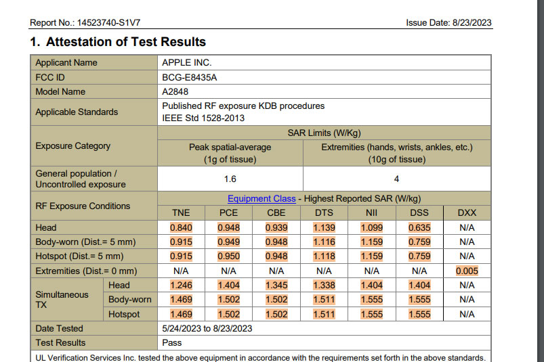Click the Head DSS value 0.635
The height and width of the screenshot is (362, 544).
[419, 227]
